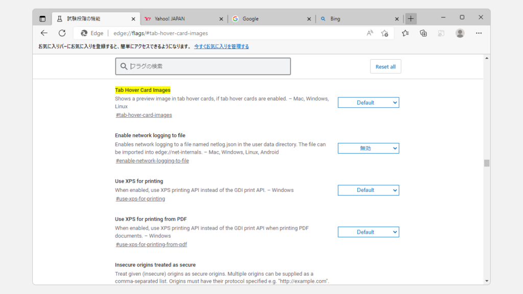Go back with the back arrow
The height and width of the screenshot is (294, 523).
[44, 33]
